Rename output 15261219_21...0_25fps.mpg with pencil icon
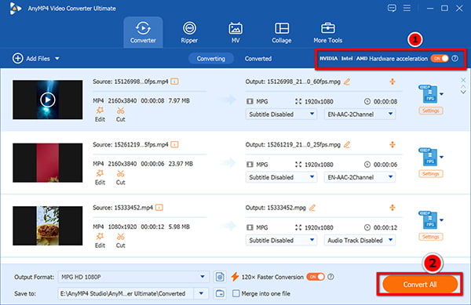 (x=347, y=144)
